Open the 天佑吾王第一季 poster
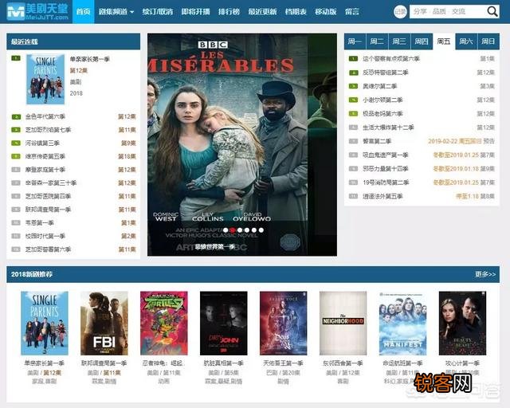The height and width of the screenshot is (408, 510). coord(284,323)
